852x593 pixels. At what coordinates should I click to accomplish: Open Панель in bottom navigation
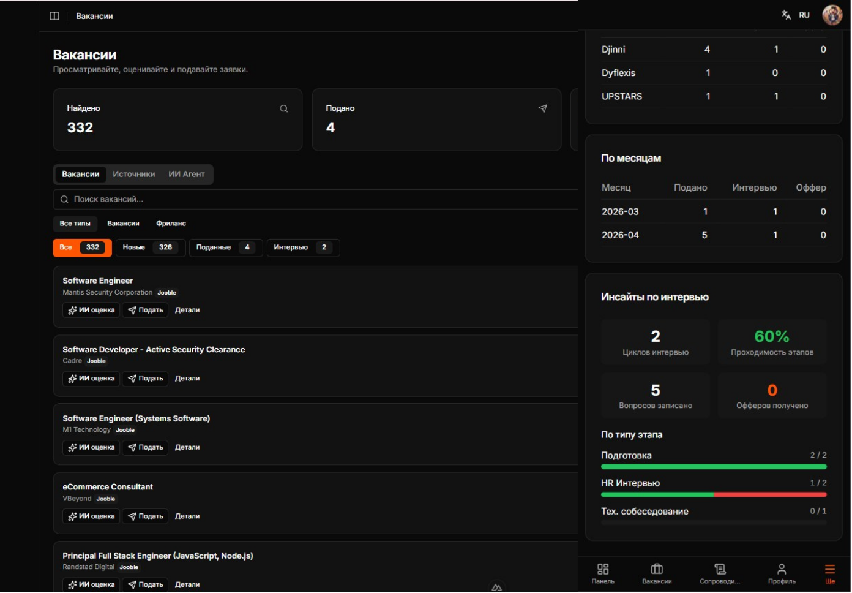pos(603,573)
